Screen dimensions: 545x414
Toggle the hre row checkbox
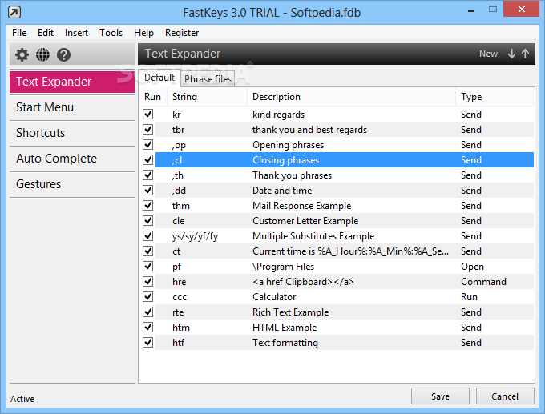148,281
